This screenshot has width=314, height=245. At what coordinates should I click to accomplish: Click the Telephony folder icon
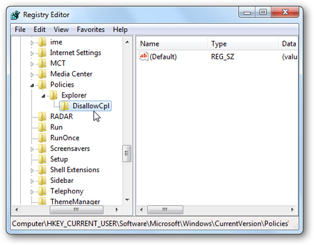42,192
